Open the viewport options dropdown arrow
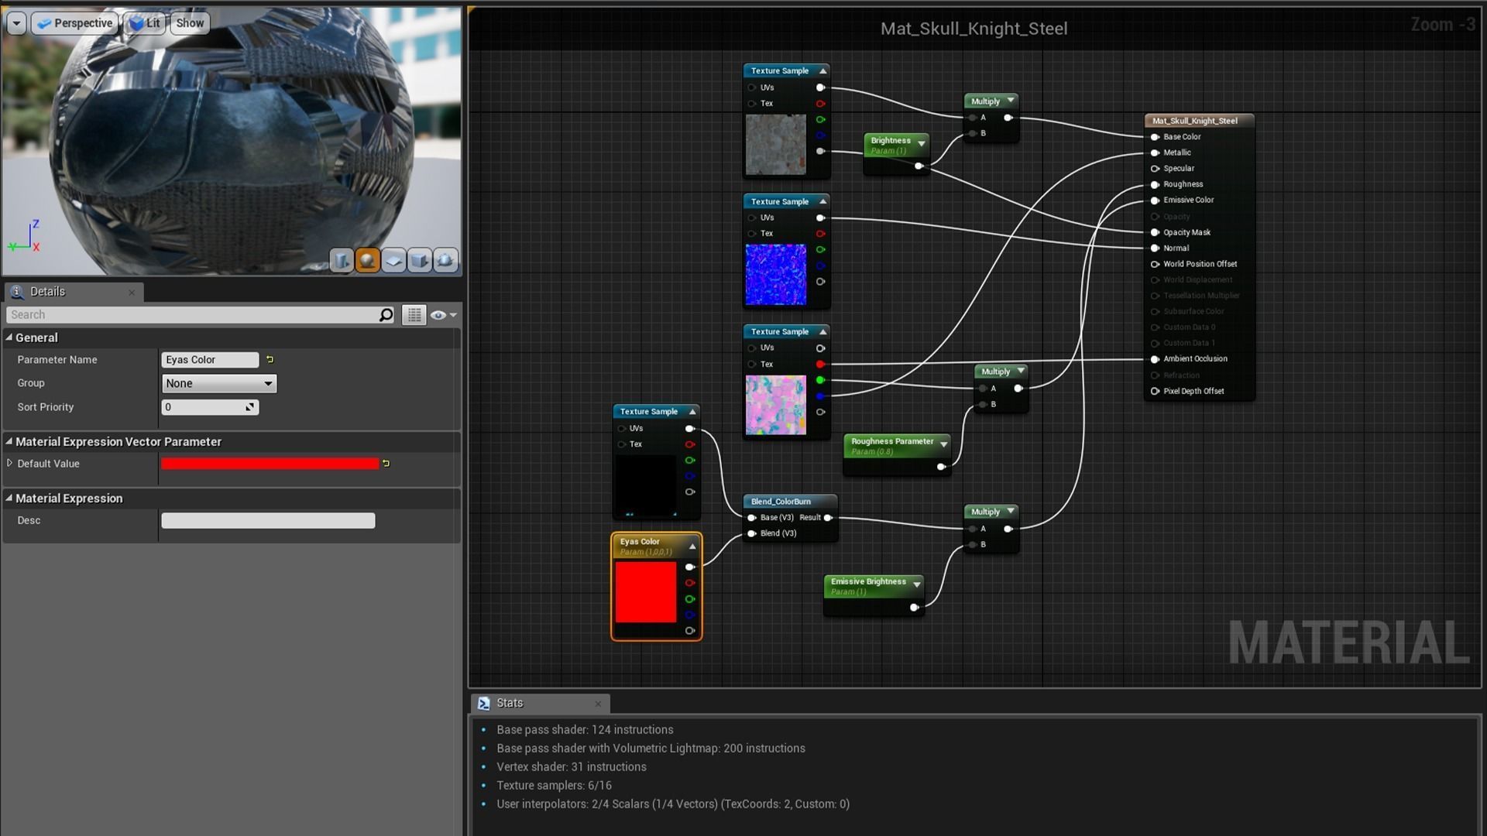This screenshot has width=1487, height=836. point(16,23)
